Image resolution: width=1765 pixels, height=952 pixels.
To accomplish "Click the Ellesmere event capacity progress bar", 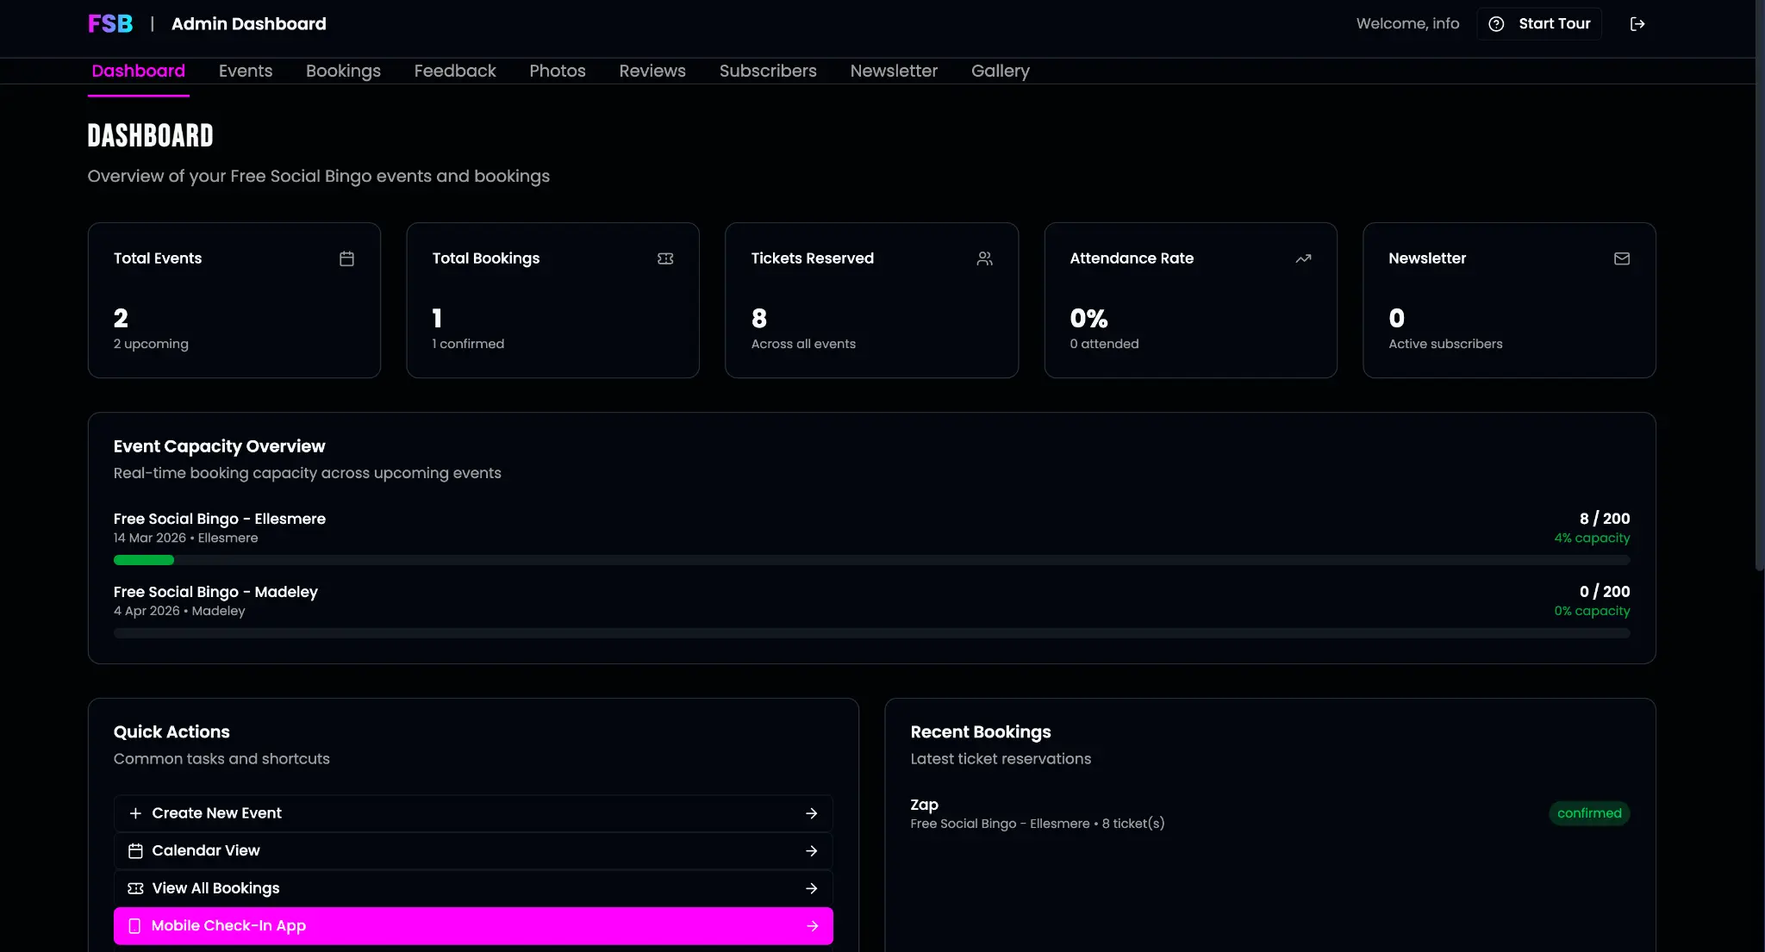I will click(x=871, y=560).
